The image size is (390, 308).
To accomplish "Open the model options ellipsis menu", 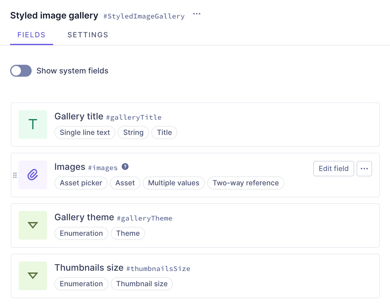I will coord(197,14).
